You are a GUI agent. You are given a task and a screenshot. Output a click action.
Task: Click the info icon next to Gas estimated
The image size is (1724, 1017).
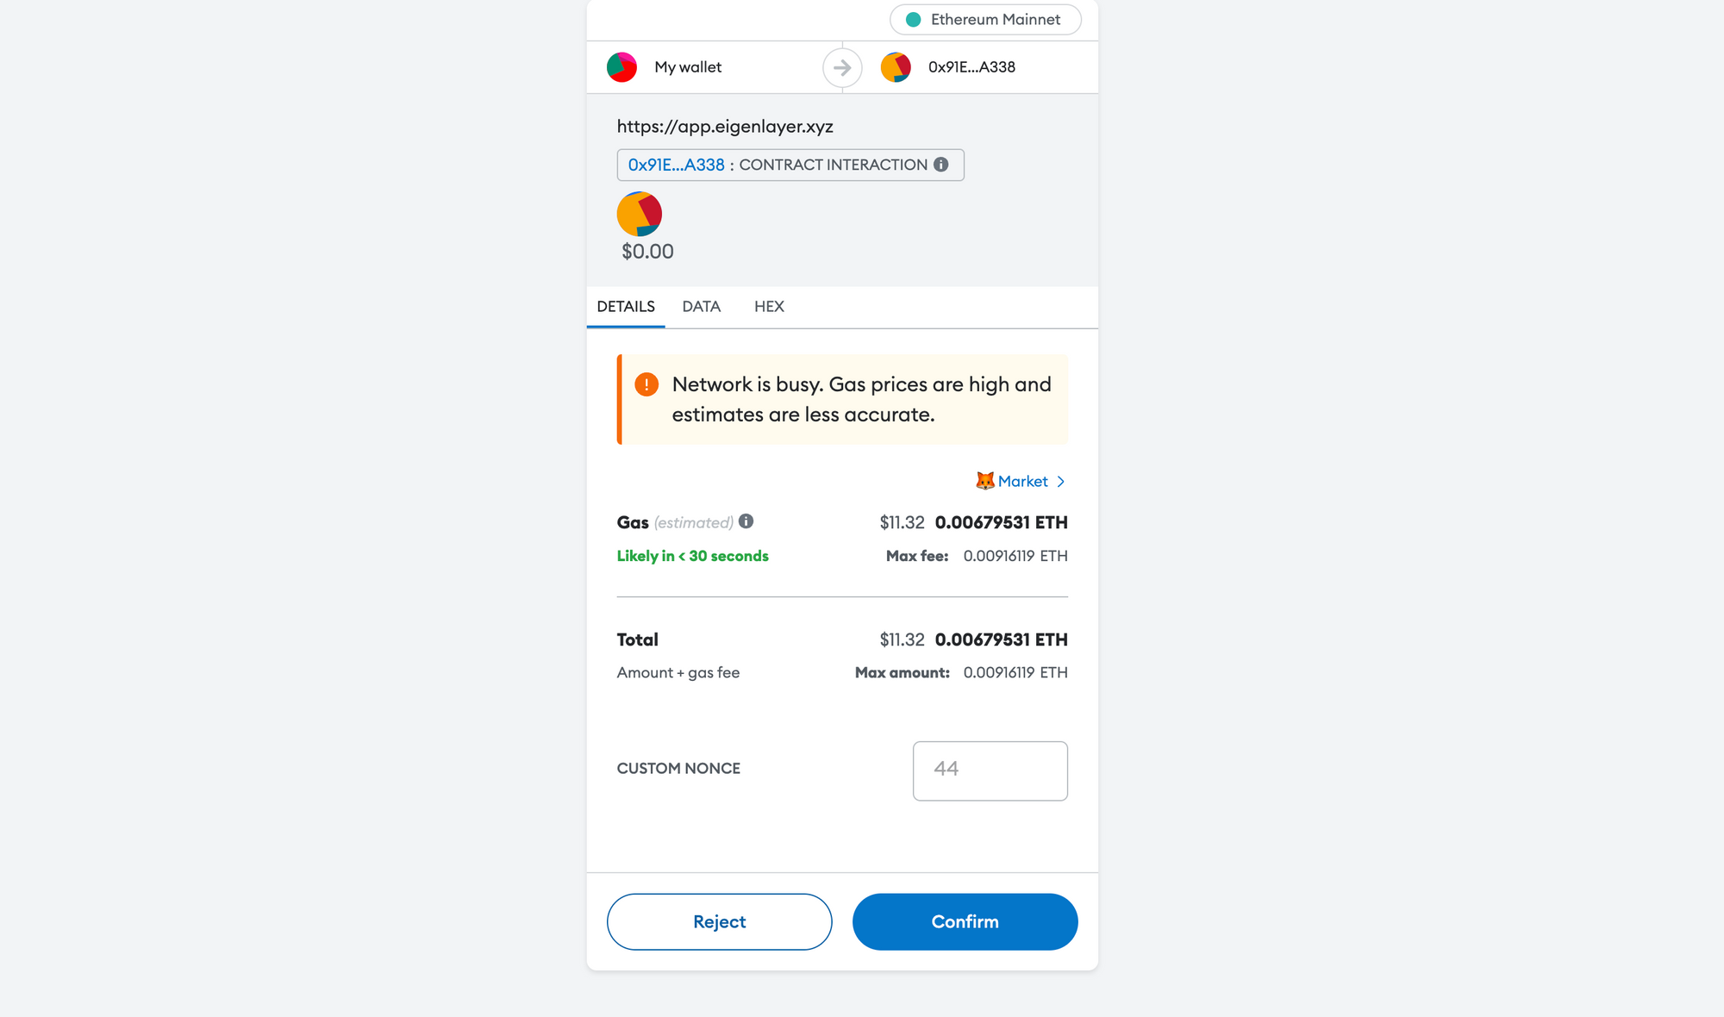[x=746, y=521]
